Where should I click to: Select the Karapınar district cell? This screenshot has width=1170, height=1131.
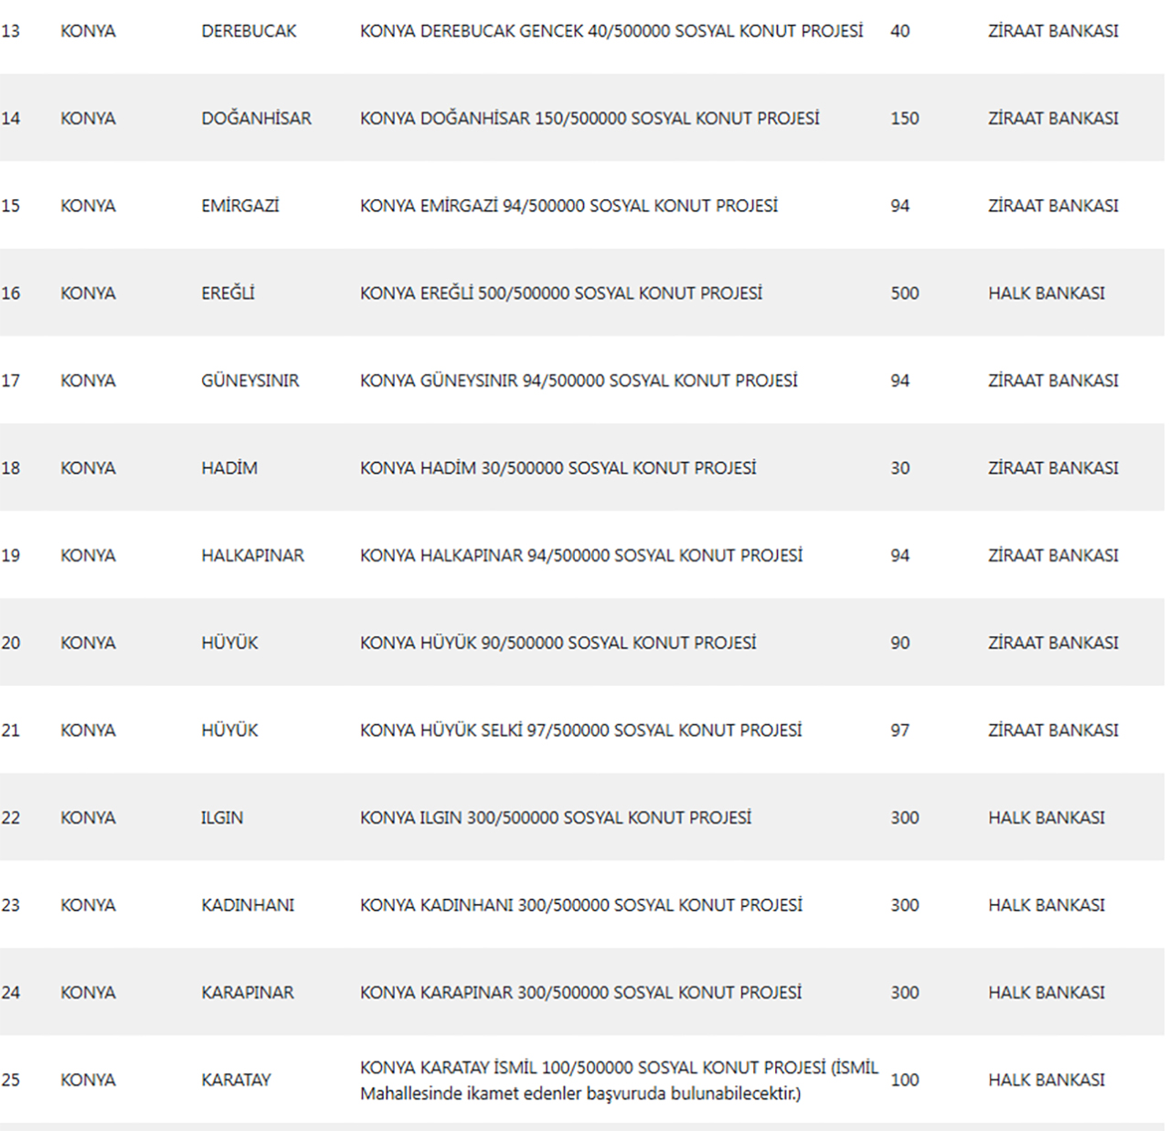(247, 993)
